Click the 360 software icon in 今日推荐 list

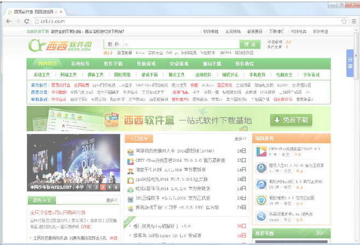[130, 199]
